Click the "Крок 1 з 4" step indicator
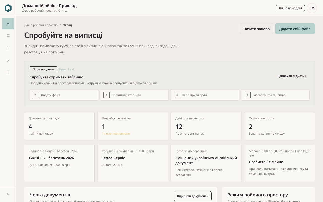The height and width of the screenshot is (202, 323). coord(66,69)
